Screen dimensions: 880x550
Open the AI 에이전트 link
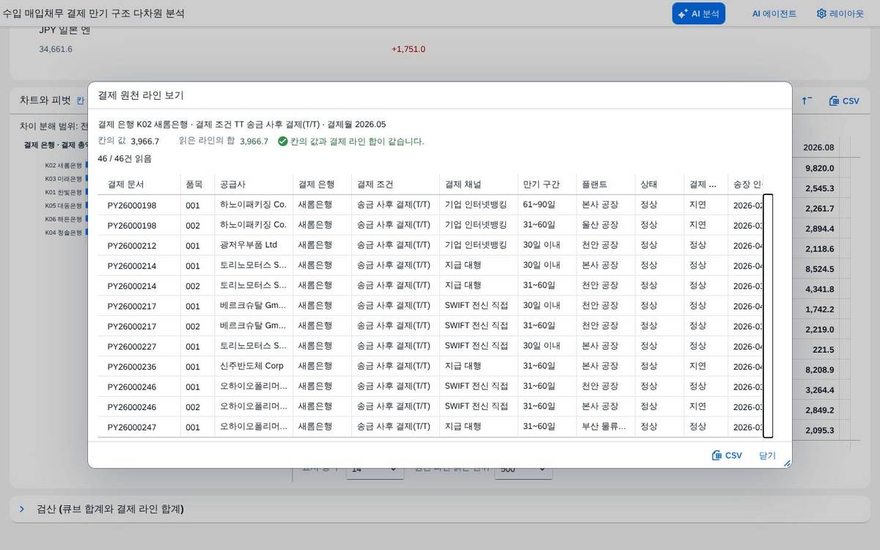(774, 13)
